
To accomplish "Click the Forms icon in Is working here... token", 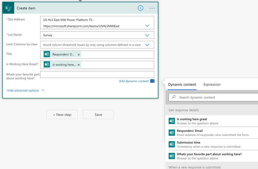I will [x=47, y=64].
